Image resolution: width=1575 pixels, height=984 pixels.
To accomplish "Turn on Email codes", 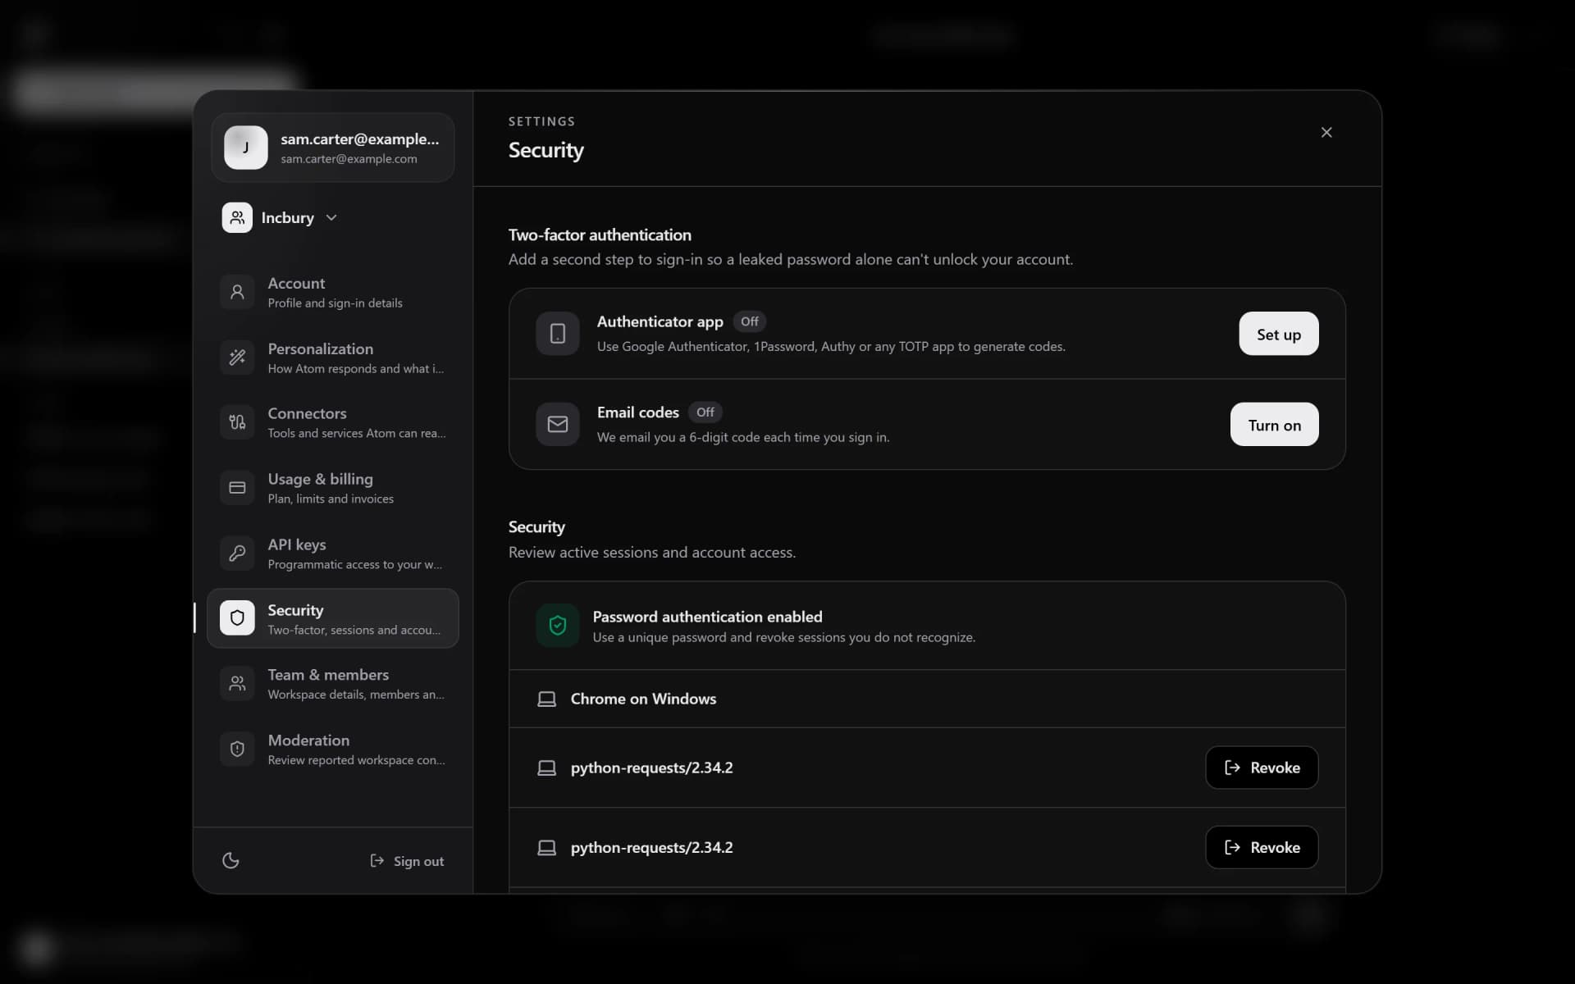I will (1274, 424).
